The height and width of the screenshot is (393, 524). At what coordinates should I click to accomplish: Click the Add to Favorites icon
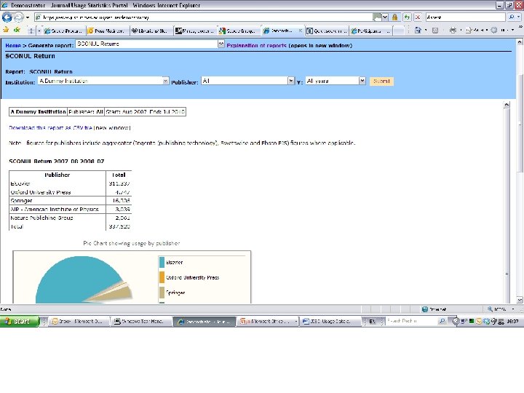tap(17, 31)
